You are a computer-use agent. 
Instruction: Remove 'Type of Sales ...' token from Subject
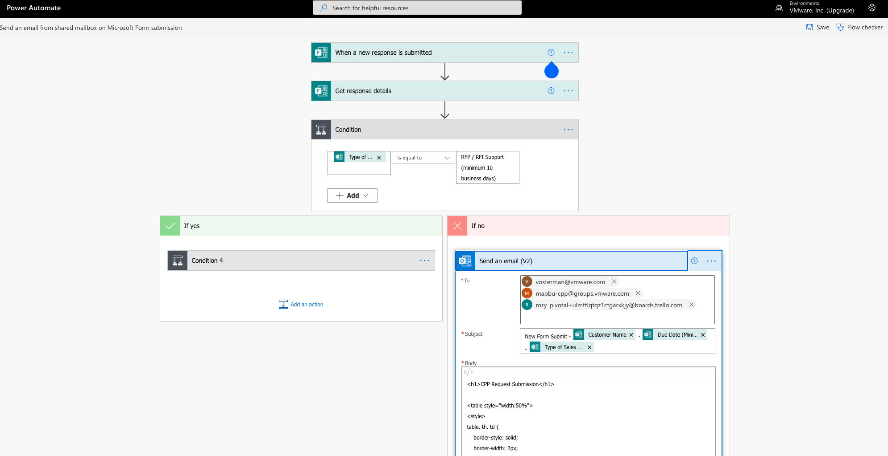(589, 347)
